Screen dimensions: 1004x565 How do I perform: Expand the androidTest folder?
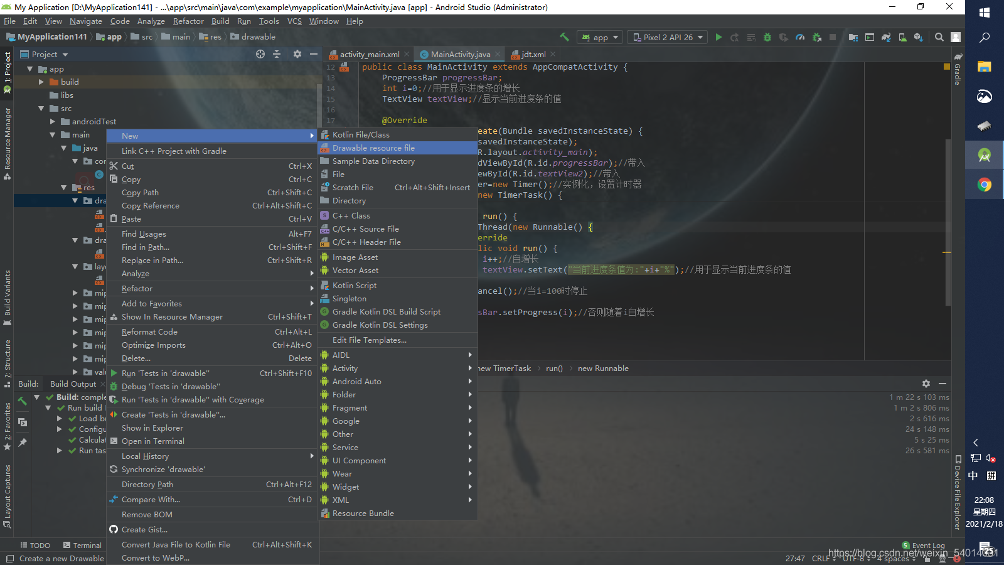(53, 122)
